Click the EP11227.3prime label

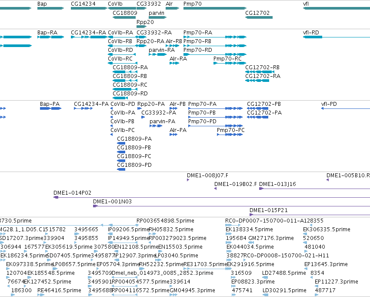tap(337, 282)
